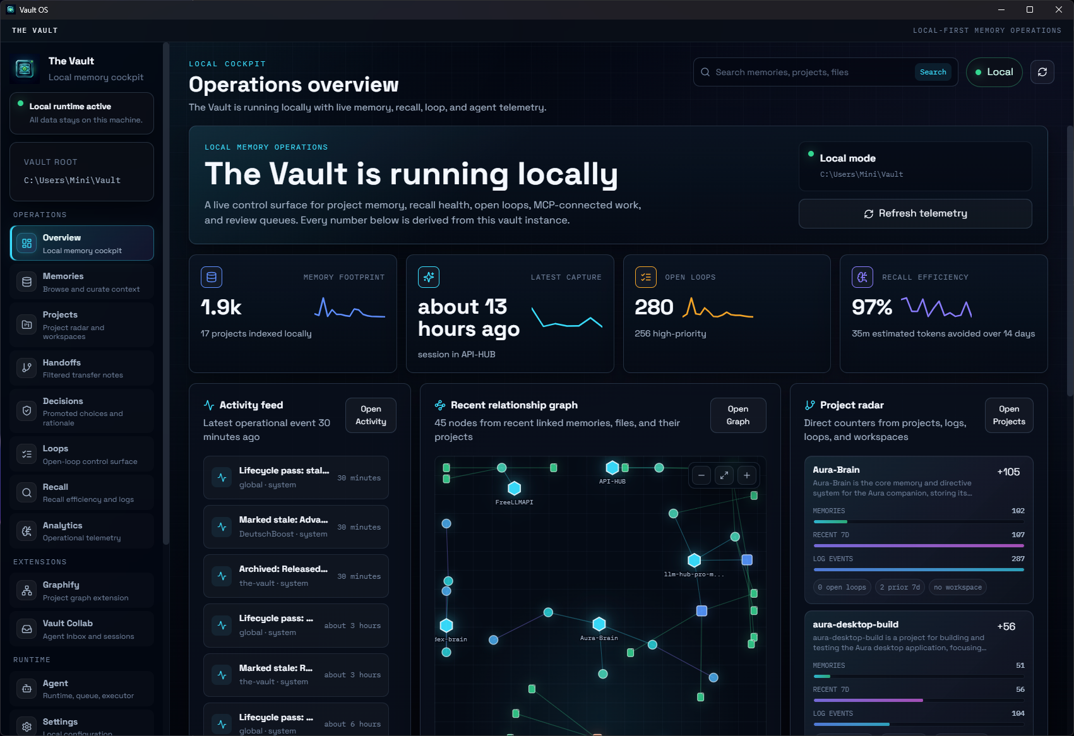1074x736 pixels.
Task: Open Recall efficiency and logs
Action: click(x=82, y=492)
